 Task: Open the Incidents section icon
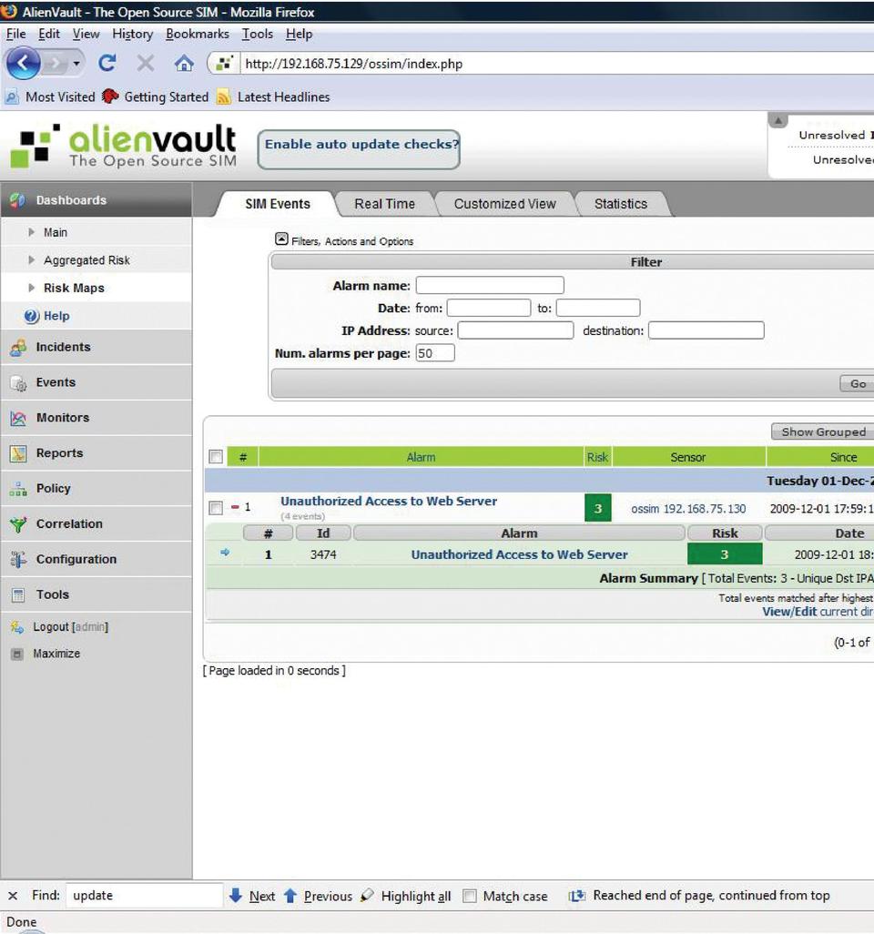[18, 347]
